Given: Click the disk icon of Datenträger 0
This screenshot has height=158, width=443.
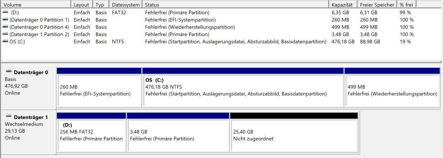Looking at the screenshot, I should click(x=9, y=72).
